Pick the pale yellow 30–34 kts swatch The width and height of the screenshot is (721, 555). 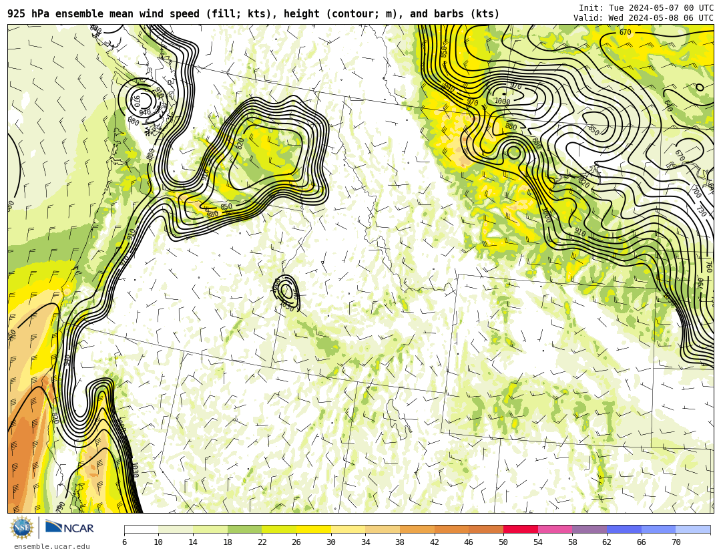click(348, 529)
